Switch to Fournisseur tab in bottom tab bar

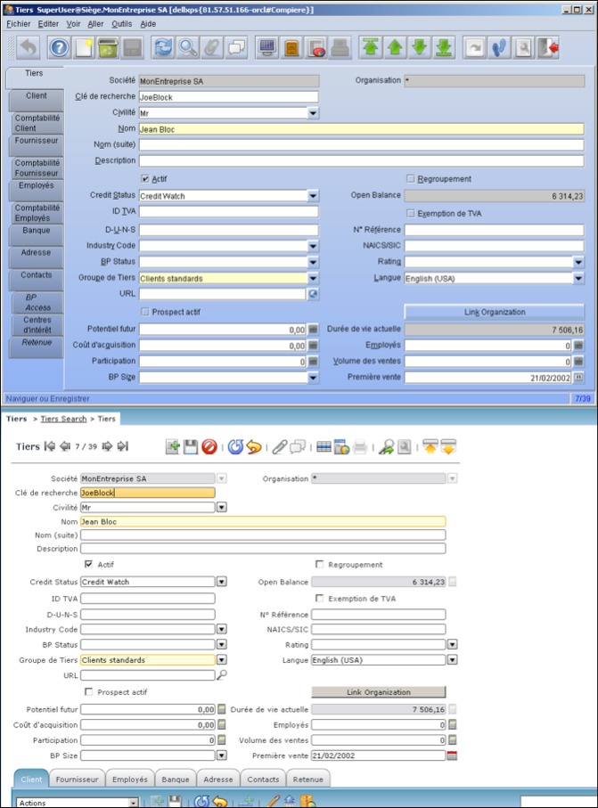(79, 779)
